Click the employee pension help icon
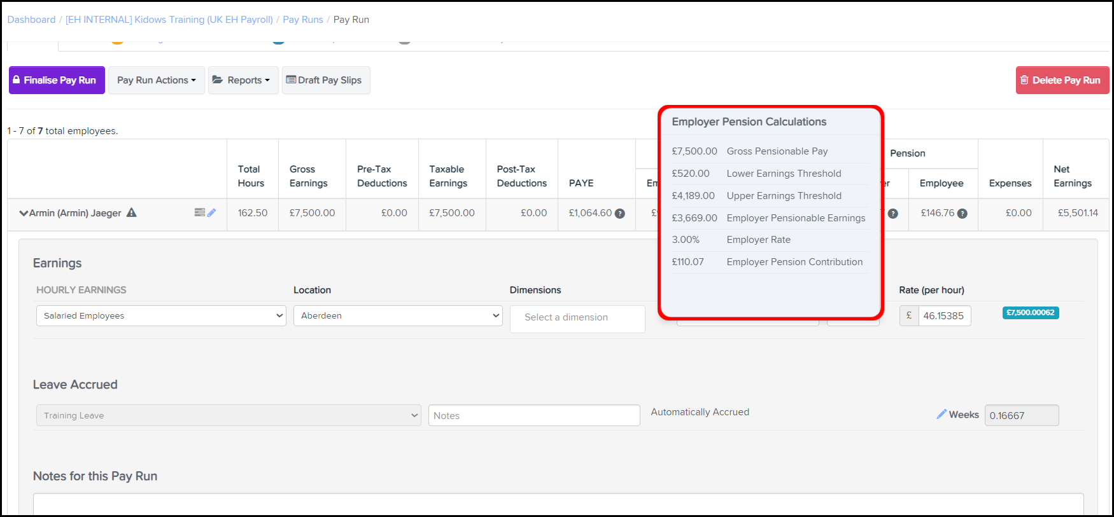This screenshot has width=1114, height=517. click(x=962, y=214)
